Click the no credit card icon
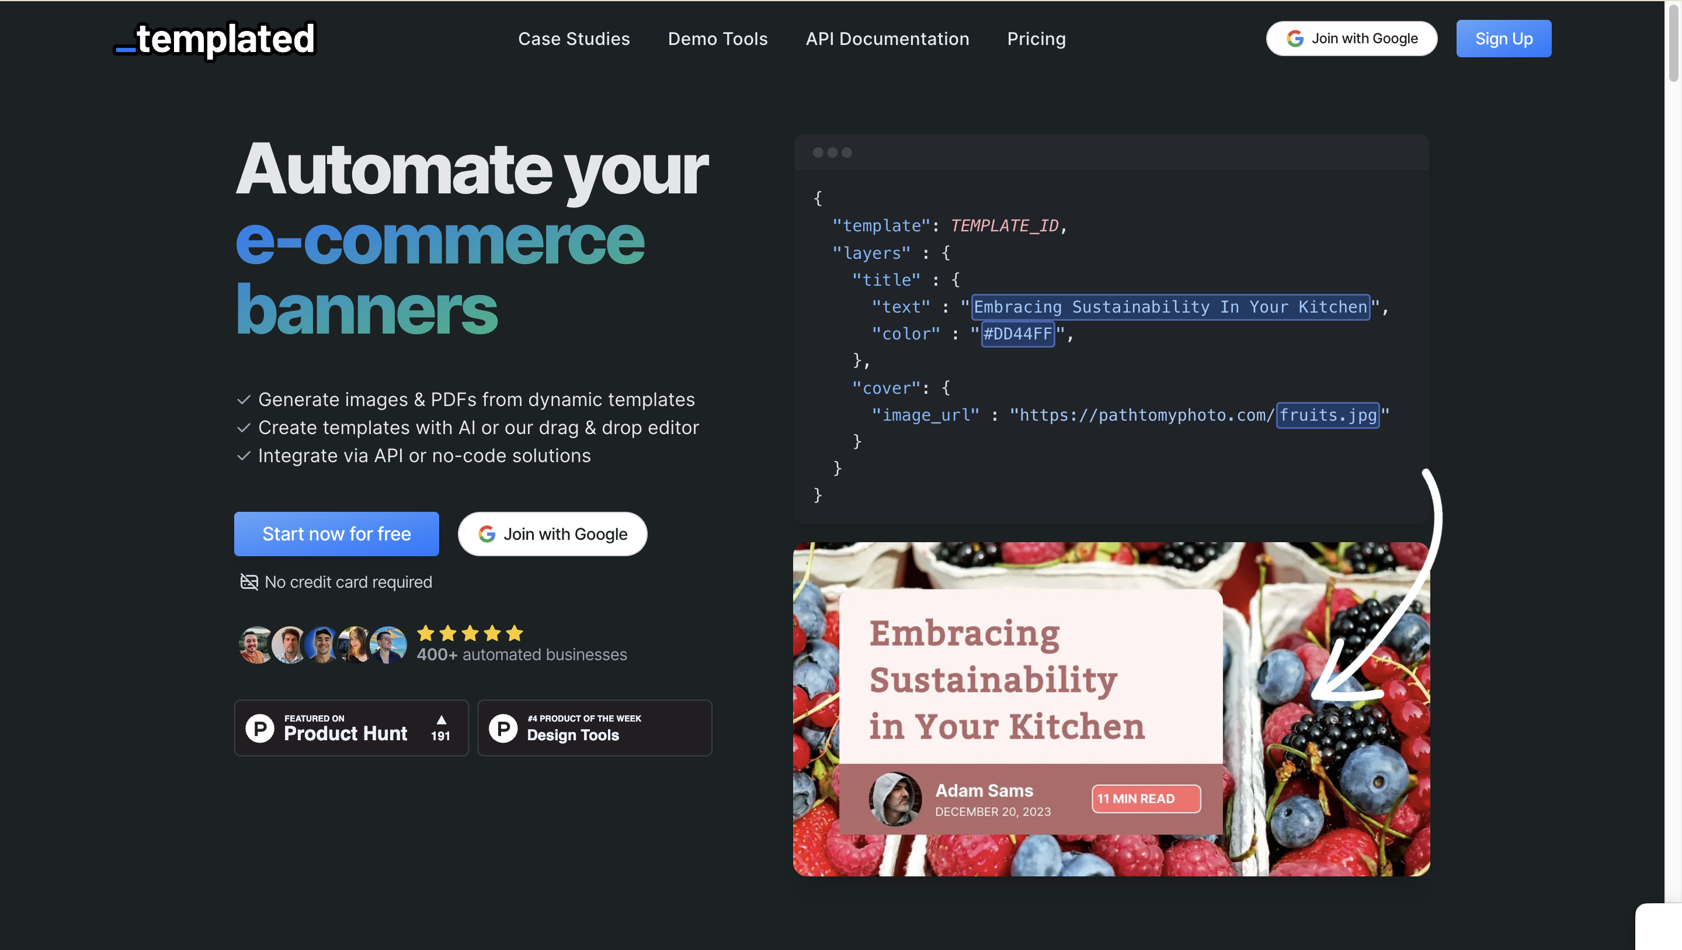The height and width of the screenshot is (950, 1682). point(249,581)
